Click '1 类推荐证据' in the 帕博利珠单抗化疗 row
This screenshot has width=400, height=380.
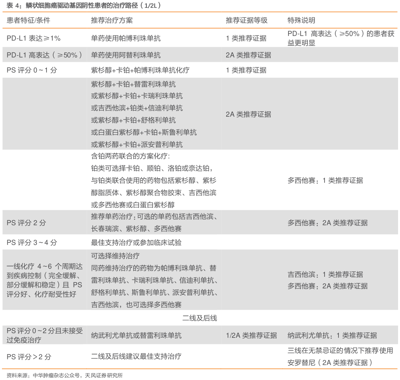[x=246, y=70]
